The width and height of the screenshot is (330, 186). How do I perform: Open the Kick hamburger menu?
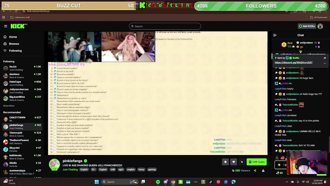[5, 26]
